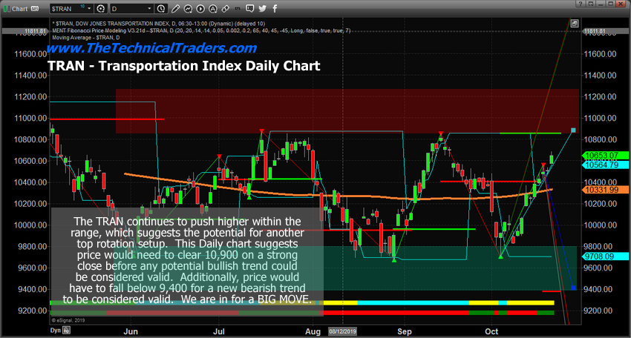This screenshot has height=338, width=631.
Task: Open the symbol settings gear icon
Action: 101,8
